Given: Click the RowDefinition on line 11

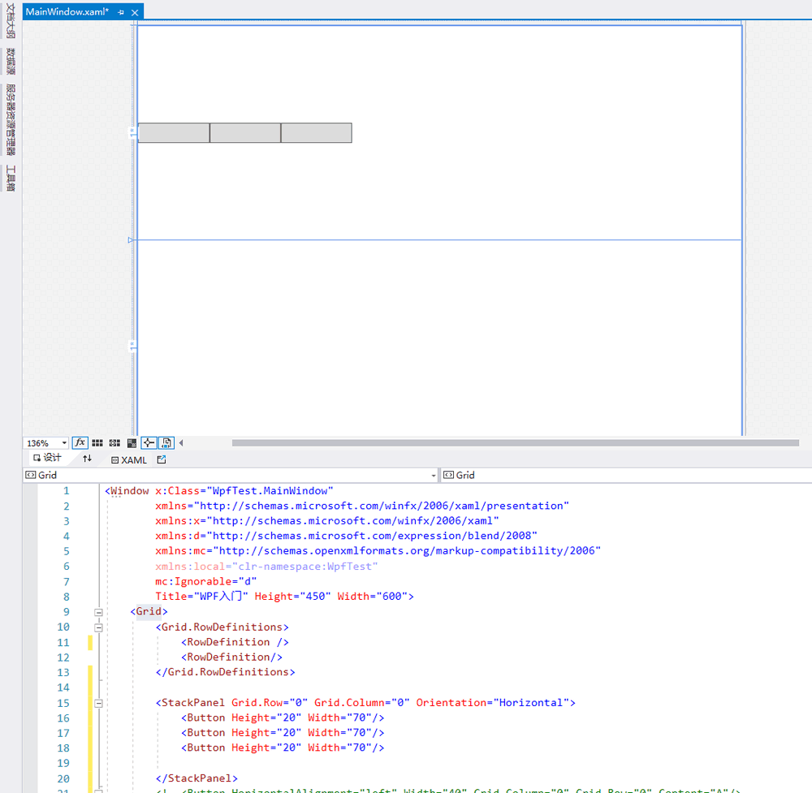Looking at the screenshot, I should tap(235, 642).
